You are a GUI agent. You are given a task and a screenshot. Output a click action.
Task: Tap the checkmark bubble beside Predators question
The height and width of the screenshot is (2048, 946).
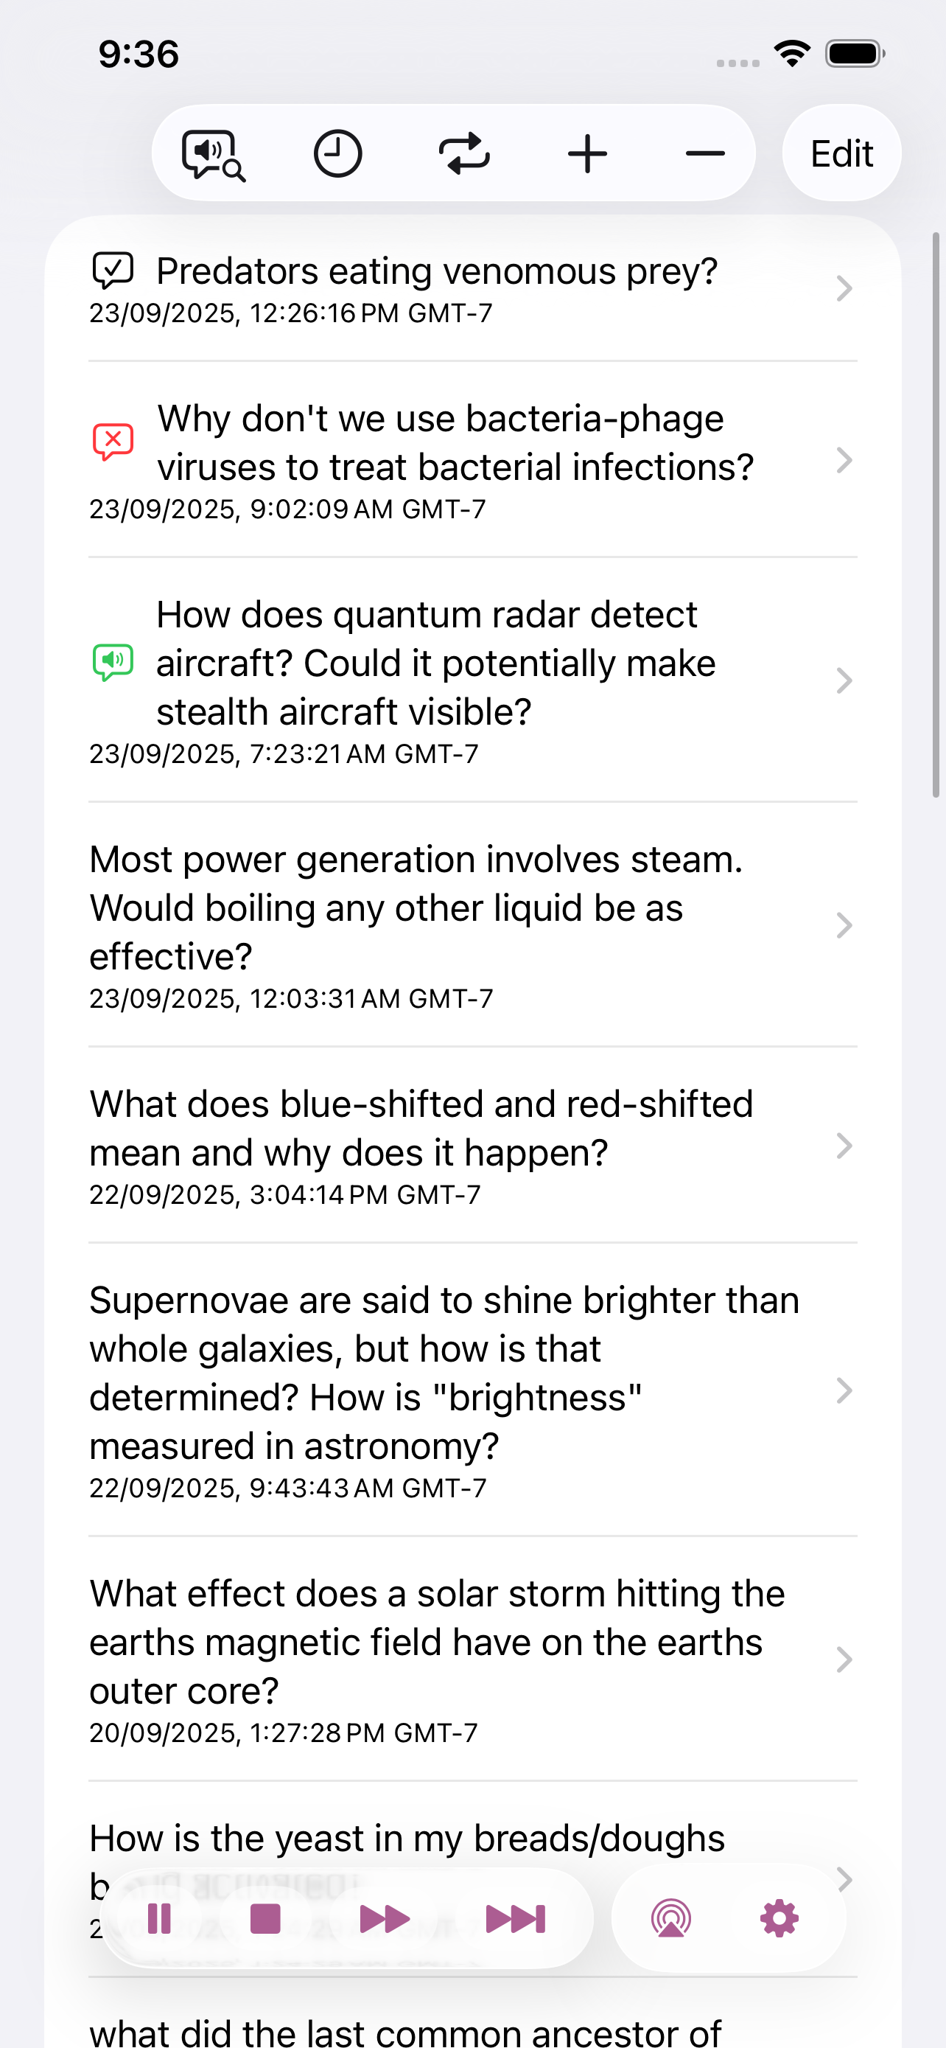pyautogui.click(x=113, y=271)
